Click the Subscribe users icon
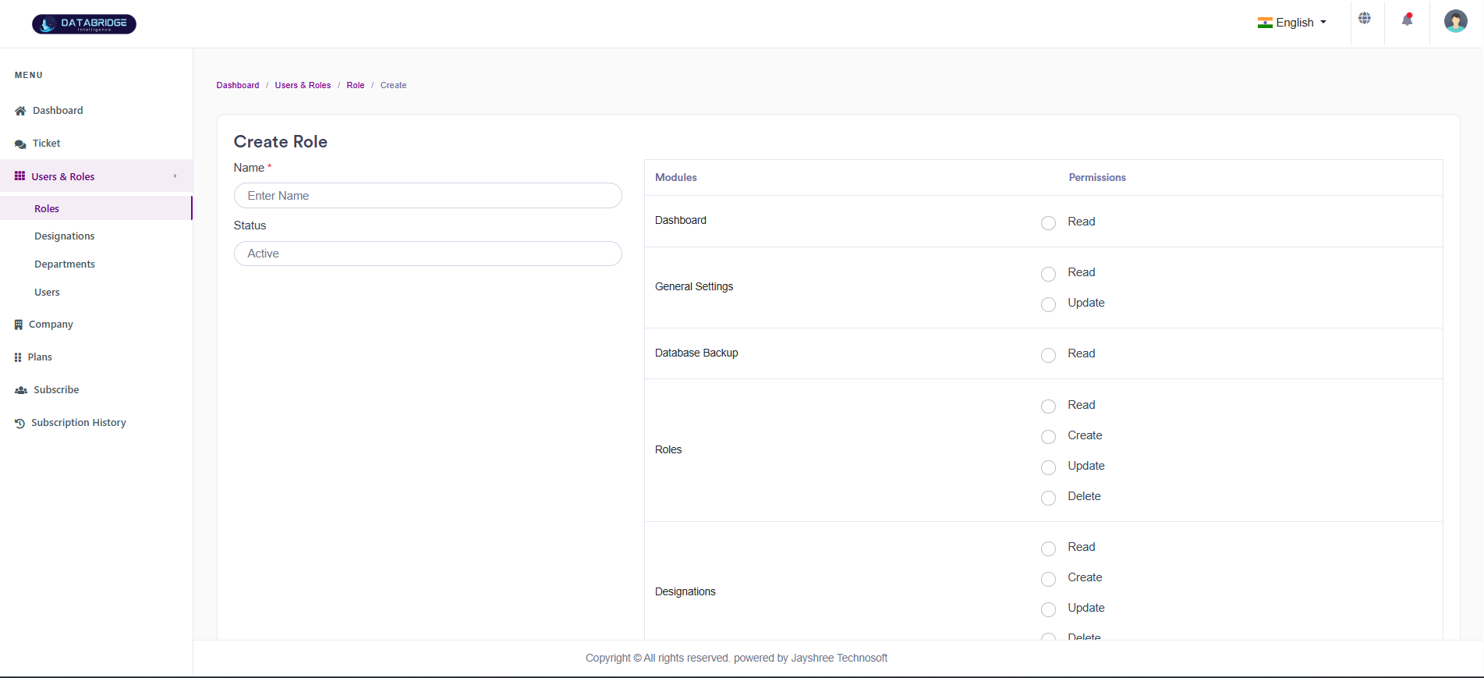This screenshot has height=678, width=1484. pos(21,390)
